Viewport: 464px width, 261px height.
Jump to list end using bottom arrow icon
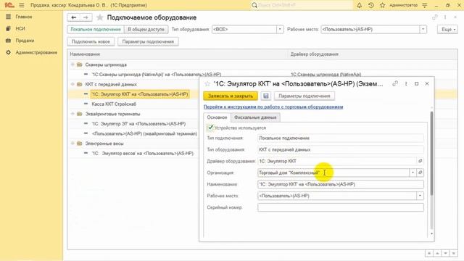coord(454,253)
